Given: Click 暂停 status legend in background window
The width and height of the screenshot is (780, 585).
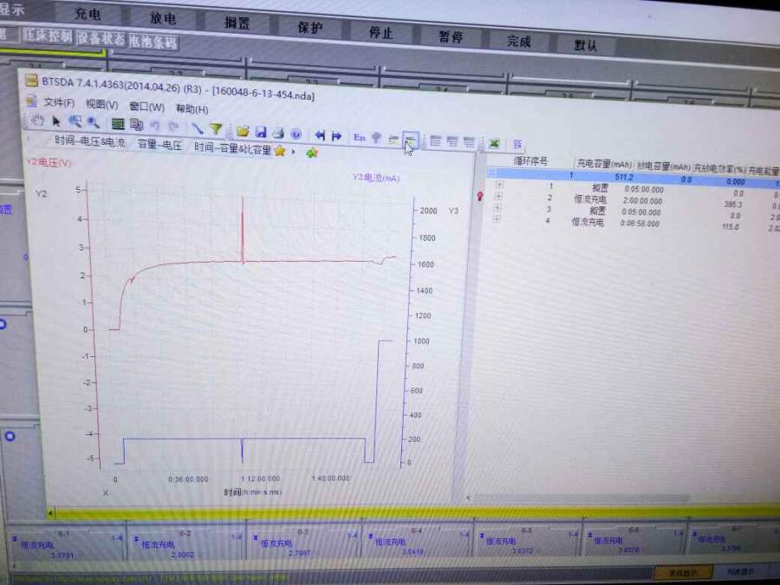Looking at the screenshot, I should [450, 36].
